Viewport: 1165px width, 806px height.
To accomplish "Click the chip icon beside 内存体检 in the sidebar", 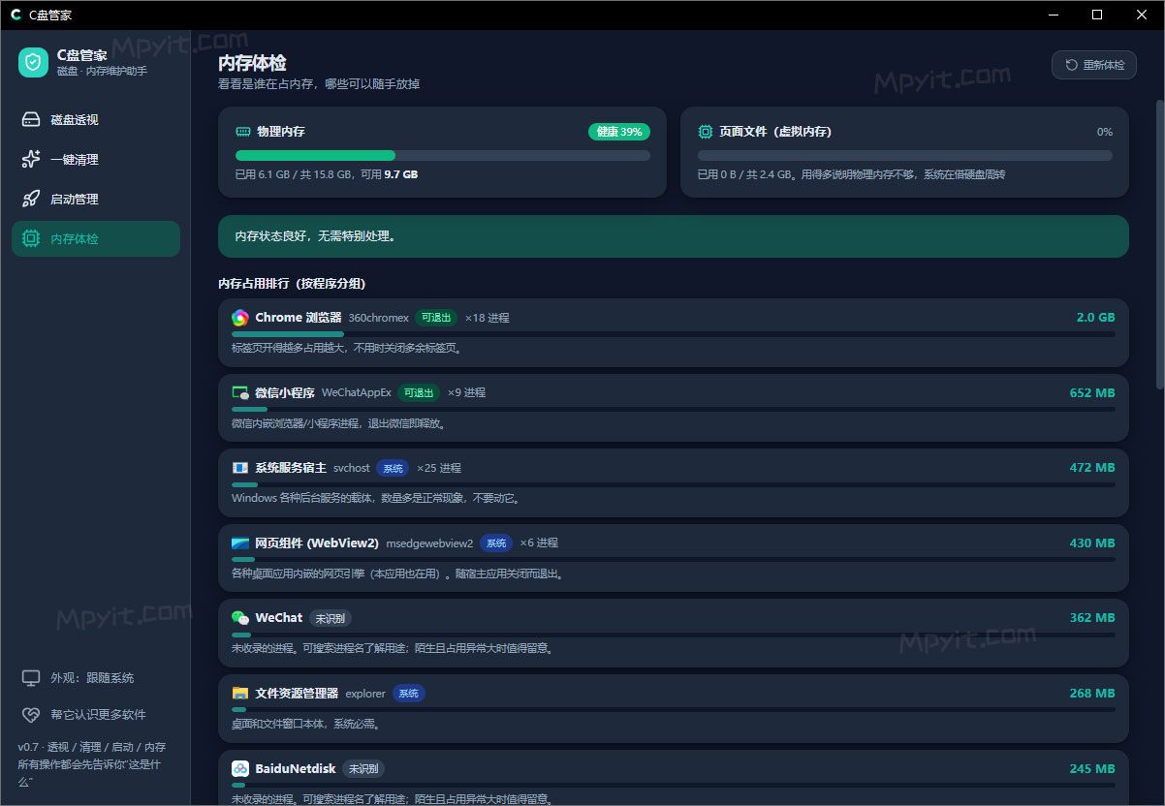I will [x=31, y=238].
